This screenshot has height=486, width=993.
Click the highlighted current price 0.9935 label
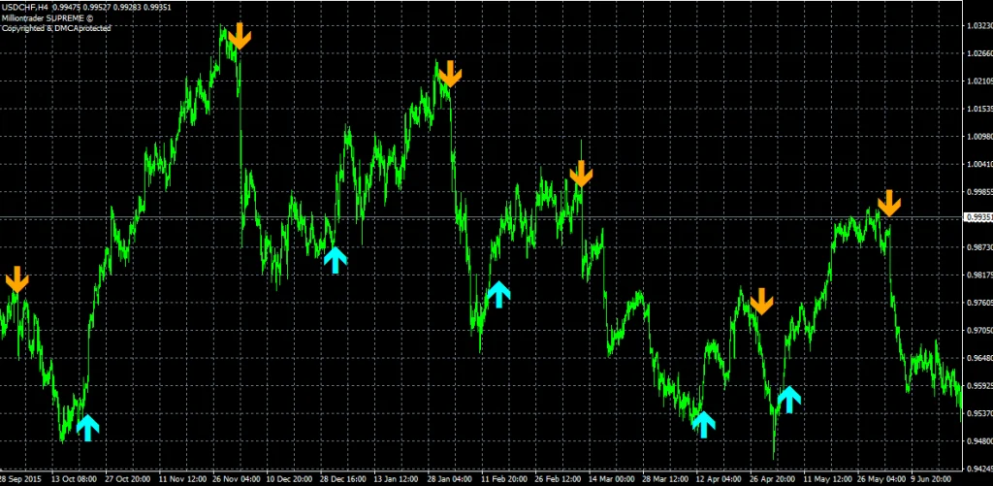click(977, 217)
